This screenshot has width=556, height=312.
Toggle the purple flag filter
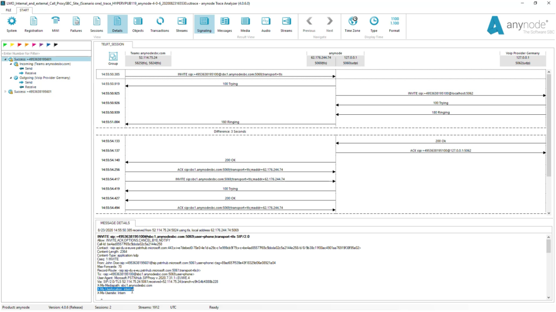coord(41,45)
